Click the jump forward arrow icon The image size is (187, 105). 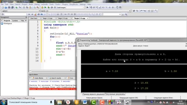[32, 14]
